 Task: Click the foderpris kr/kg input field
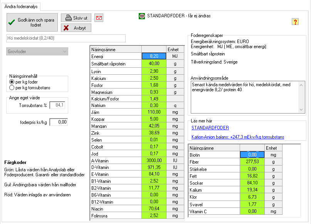click(x=59, y=122)
